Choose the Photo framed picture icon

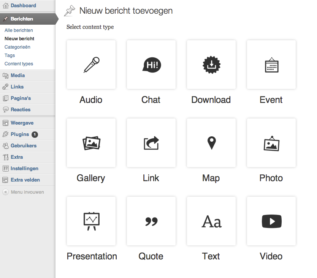pyautogui.click(x=271, y=143)
